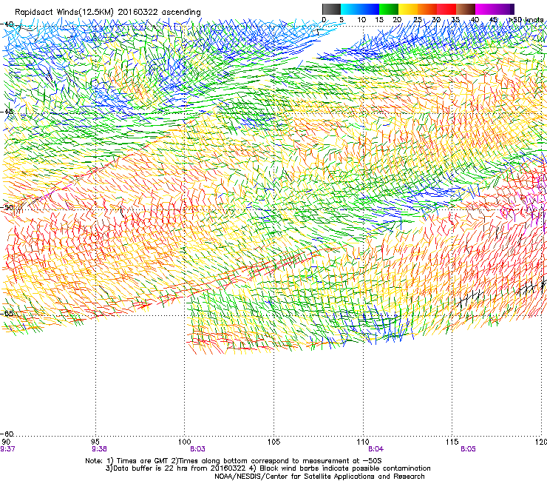Image resolution: width=547 pixels, height=481 pixels.
Task: Click the 8:04 pass time label
Action: point(376,449)
